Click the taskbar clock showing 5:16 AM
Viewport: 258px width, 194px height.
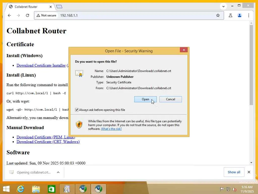(247, 189)
